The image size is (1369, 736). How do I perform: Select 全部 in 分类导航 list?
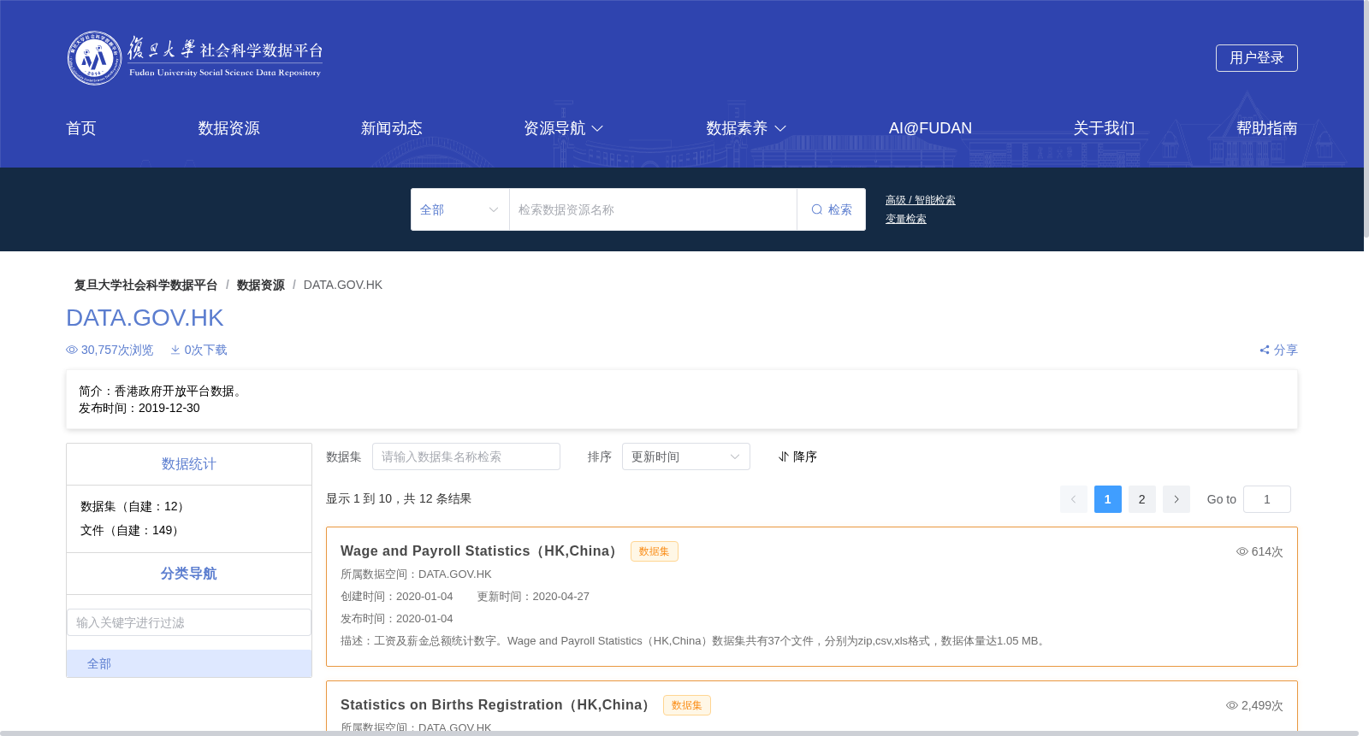click(x=189, y=663)
